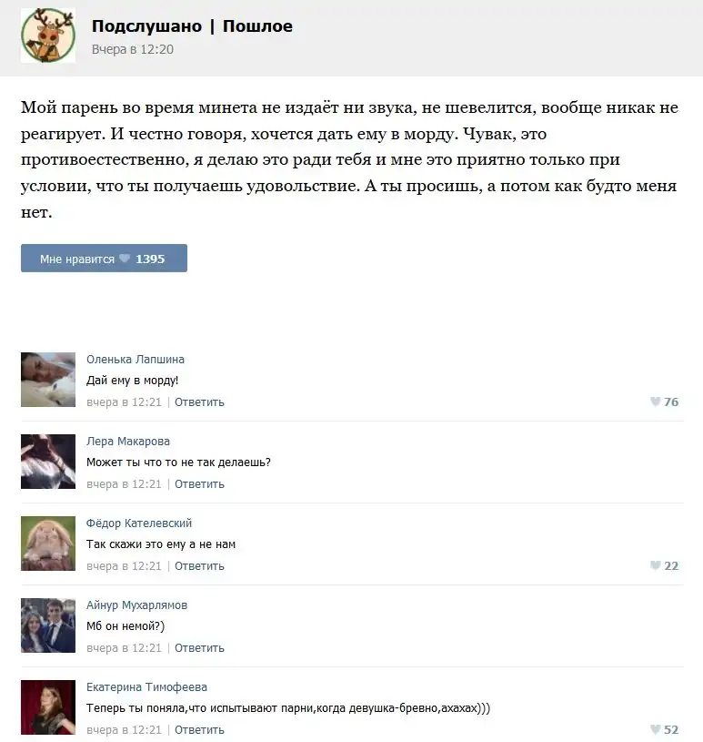Click the Мне нравится like button

(x=104, y=259)
